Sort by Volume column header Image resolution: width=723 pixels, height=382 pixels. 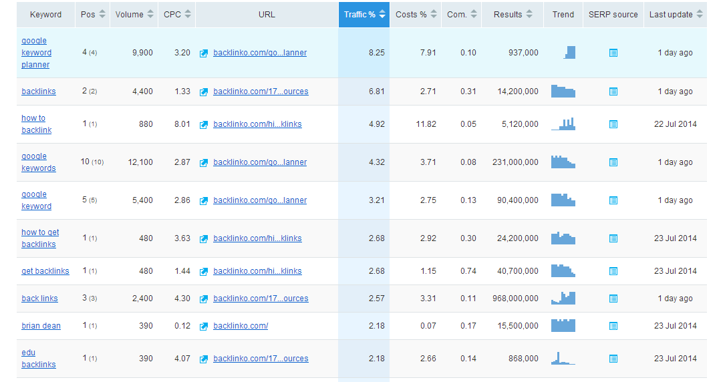[x=134, y=15]
